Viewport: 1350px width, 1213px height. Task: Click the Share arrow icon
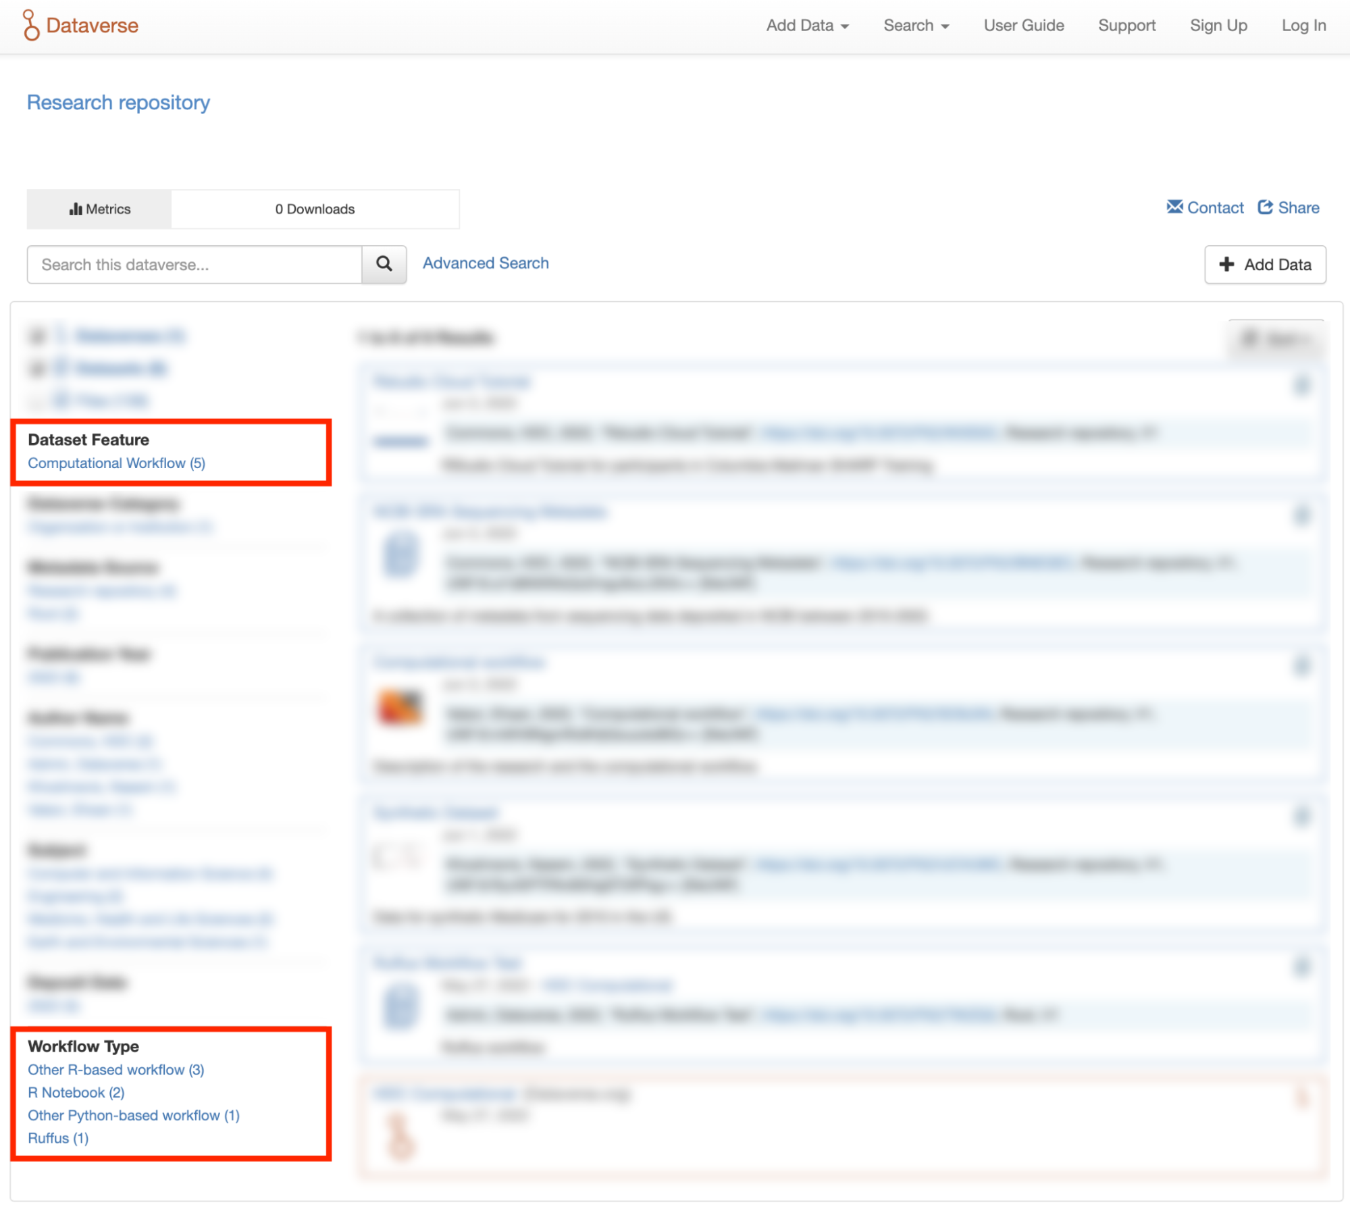coord(1265,207)
